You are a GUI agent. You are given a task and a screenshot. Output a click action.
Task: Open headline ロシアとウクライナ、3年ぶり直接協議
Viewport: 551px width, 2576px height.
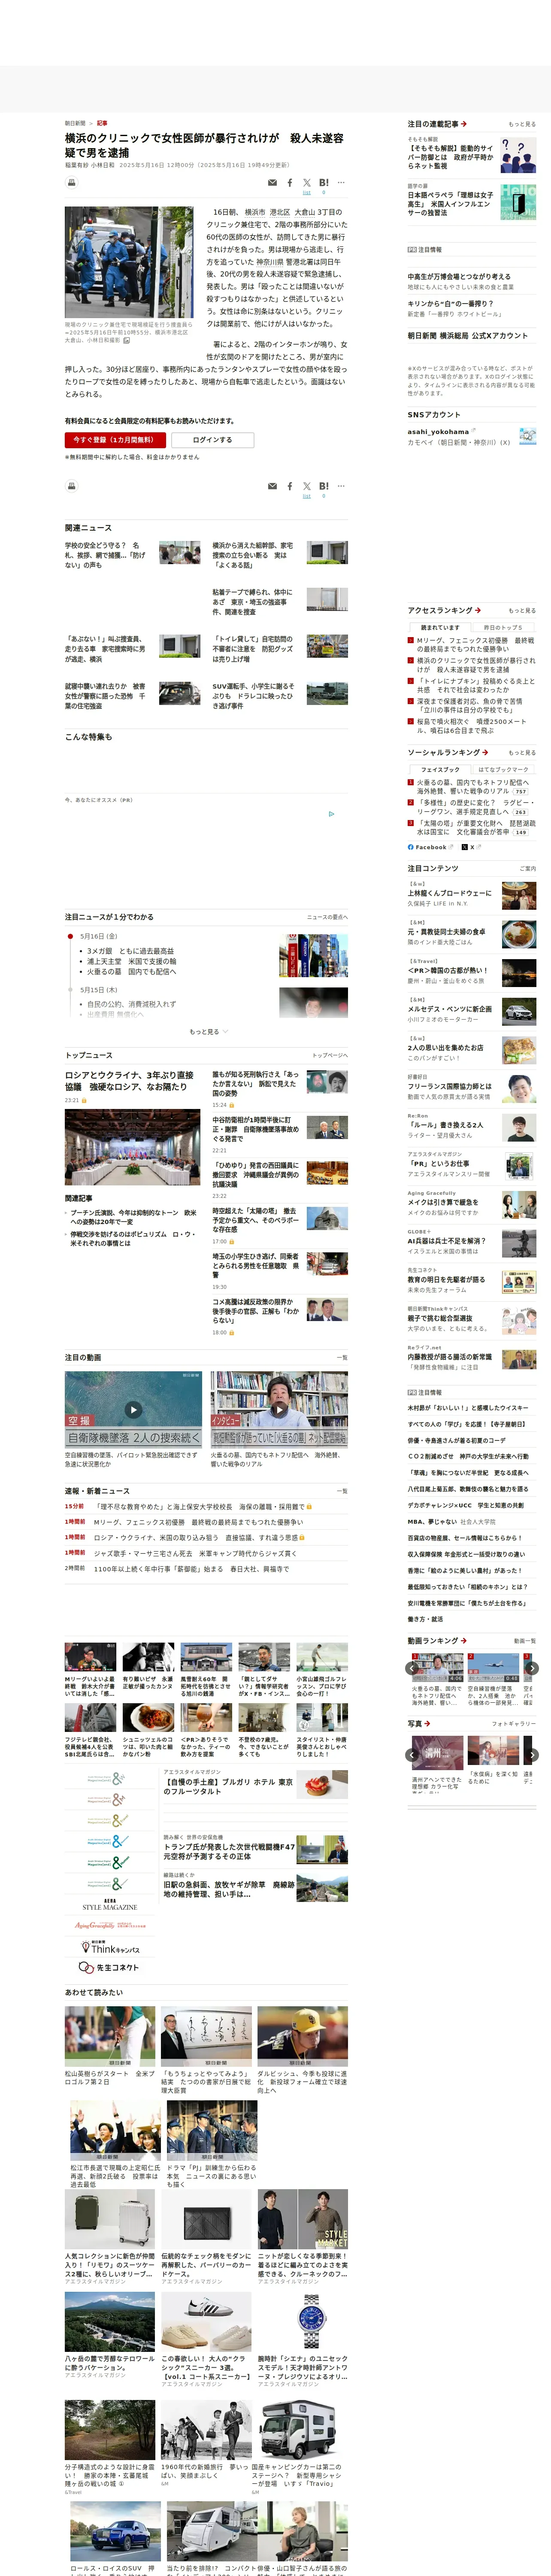pyautogui.click(x=130, y=1081)
